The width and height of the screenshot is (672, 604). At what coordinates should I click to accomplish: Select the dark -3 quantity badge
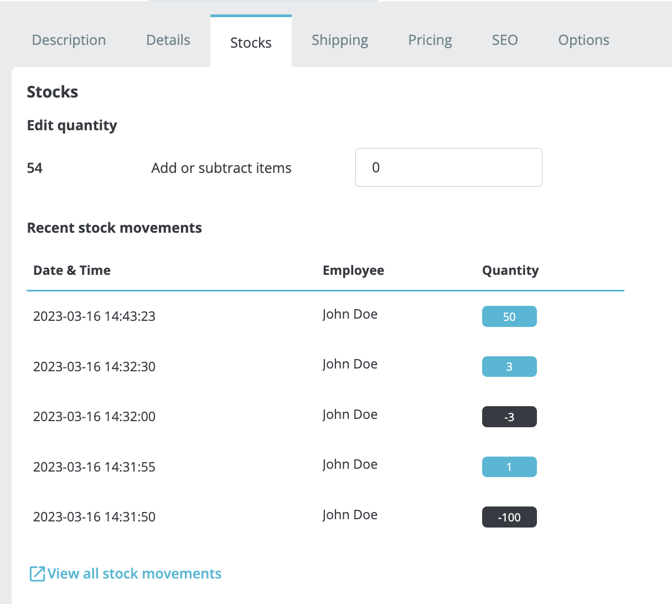[x=509, y=417]
